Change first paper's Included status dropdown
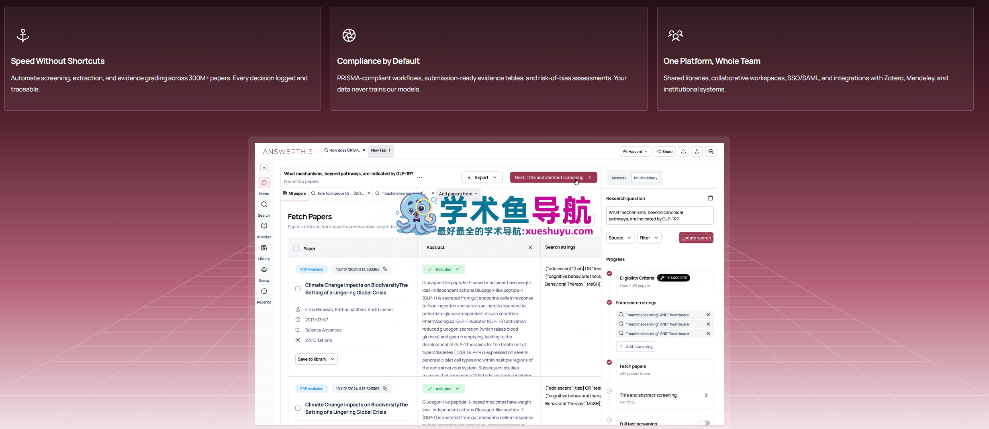989x429 pixels. coord(443,269)
